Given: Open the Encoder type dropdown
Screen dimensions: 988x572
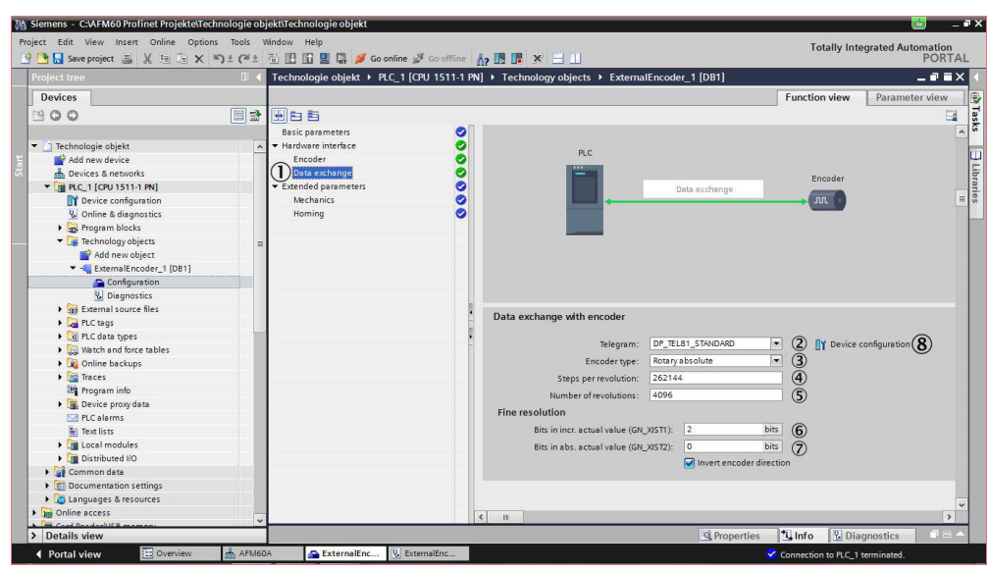Looking at the screenshot, I should coord(776,361).
